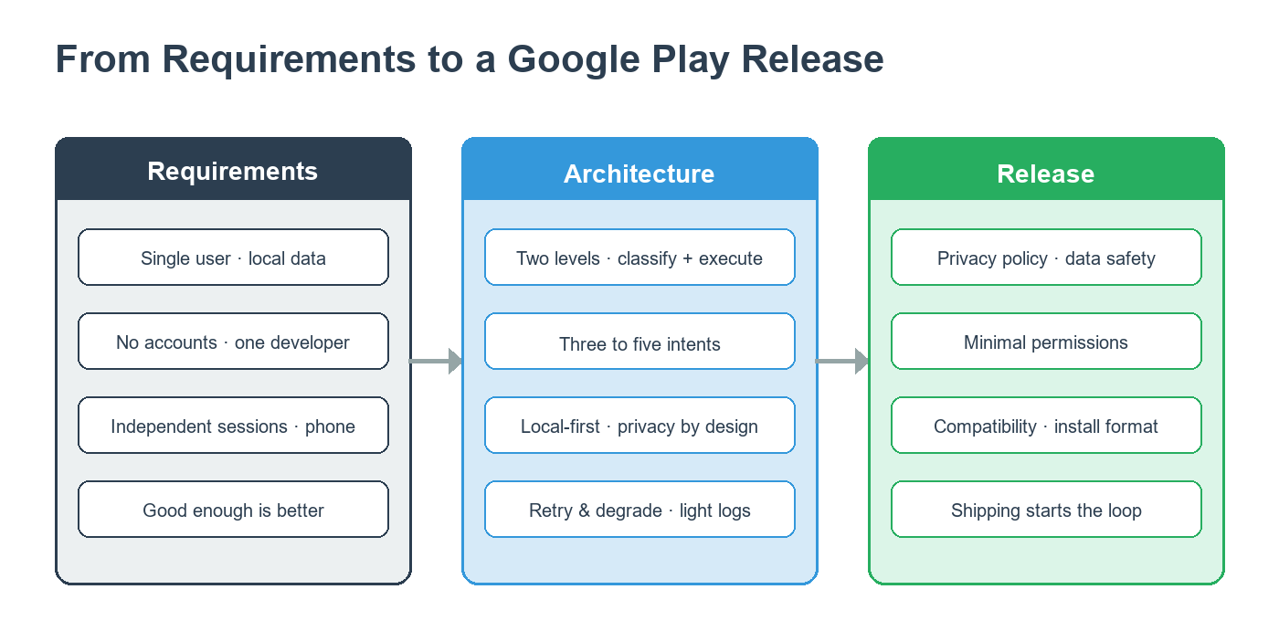Select the Release column header

coord(1046,170)
